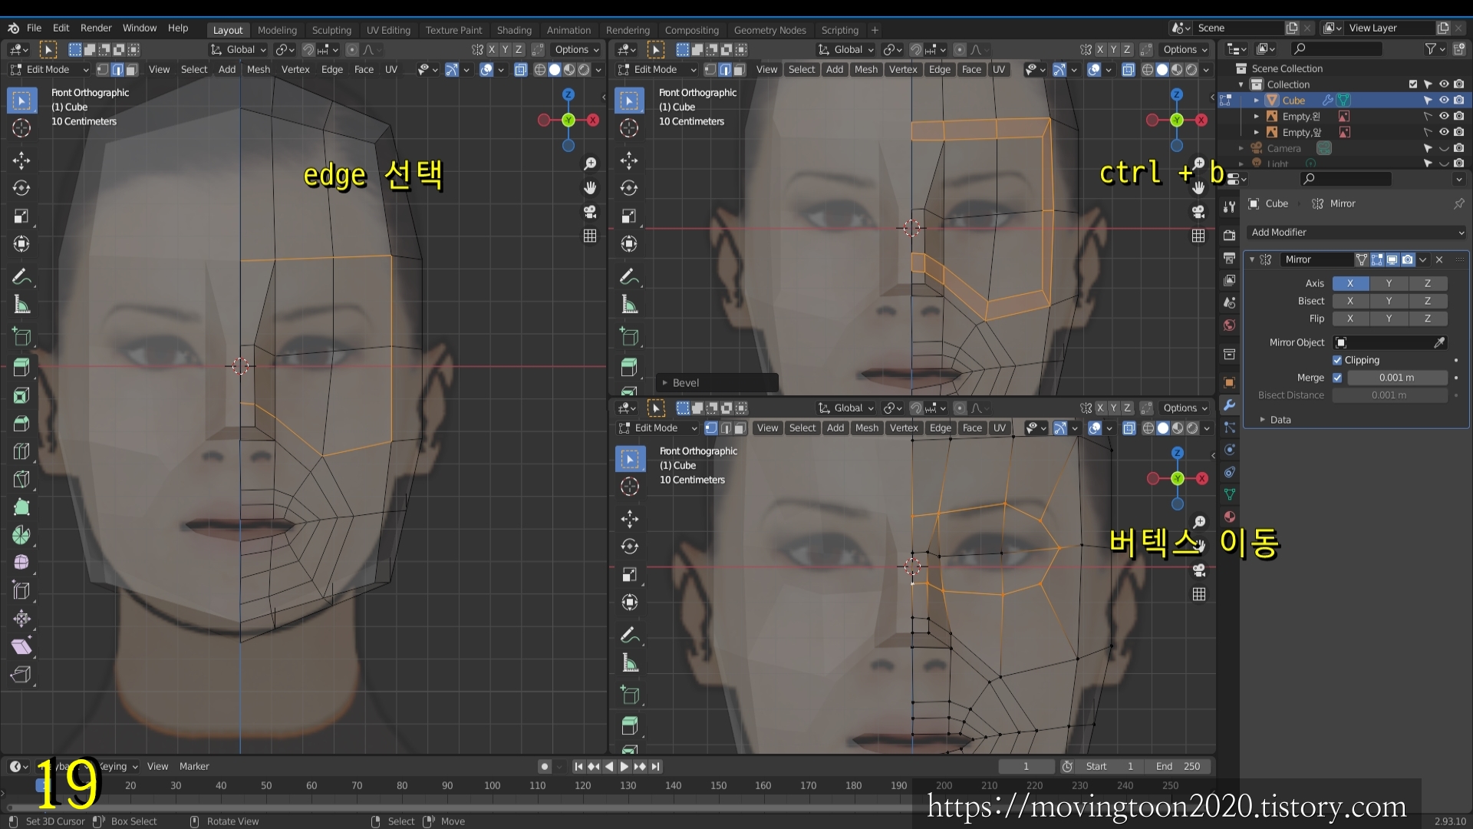Select the Rip Region tool in left viewport
The width and height of the screenshot is (1473, 829).
pyautogui.click(x=21, y=675)
